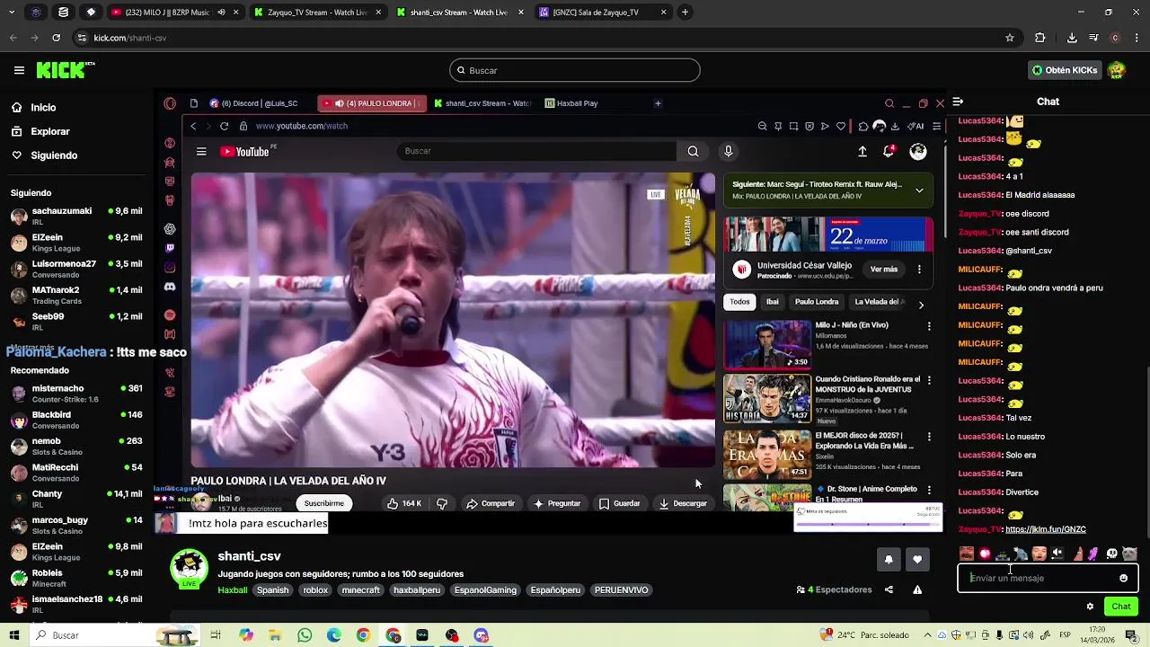Click the heart follow button
Image resolution: width=1150 pixels, height=647 pixels.
pos(917,559)
